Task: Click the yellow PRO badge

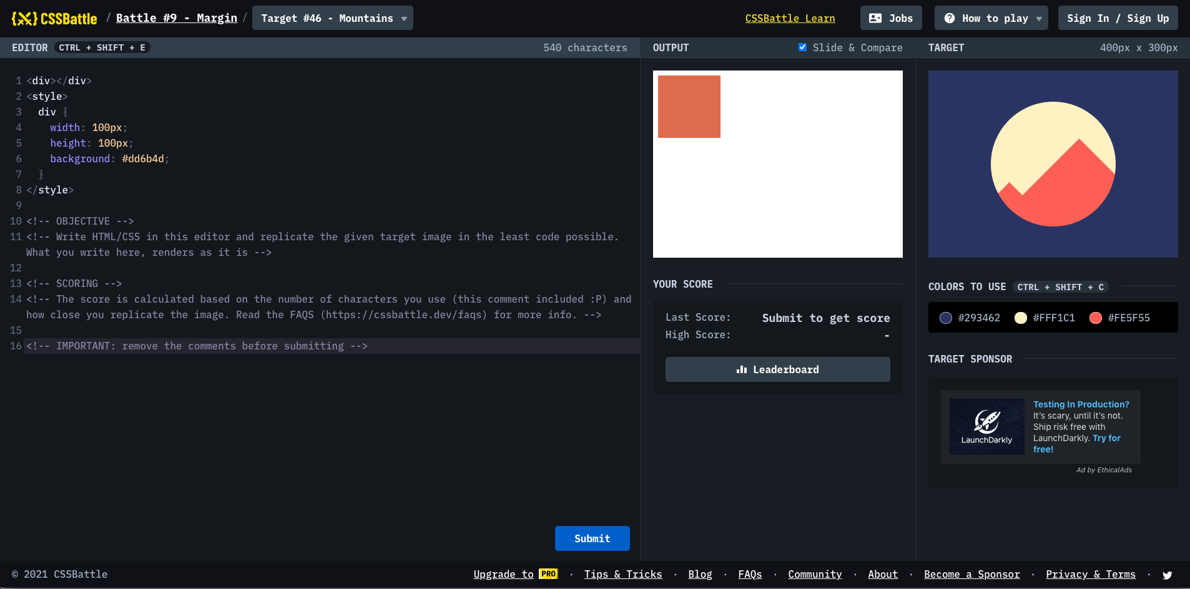Action: (x=548, y=574)
